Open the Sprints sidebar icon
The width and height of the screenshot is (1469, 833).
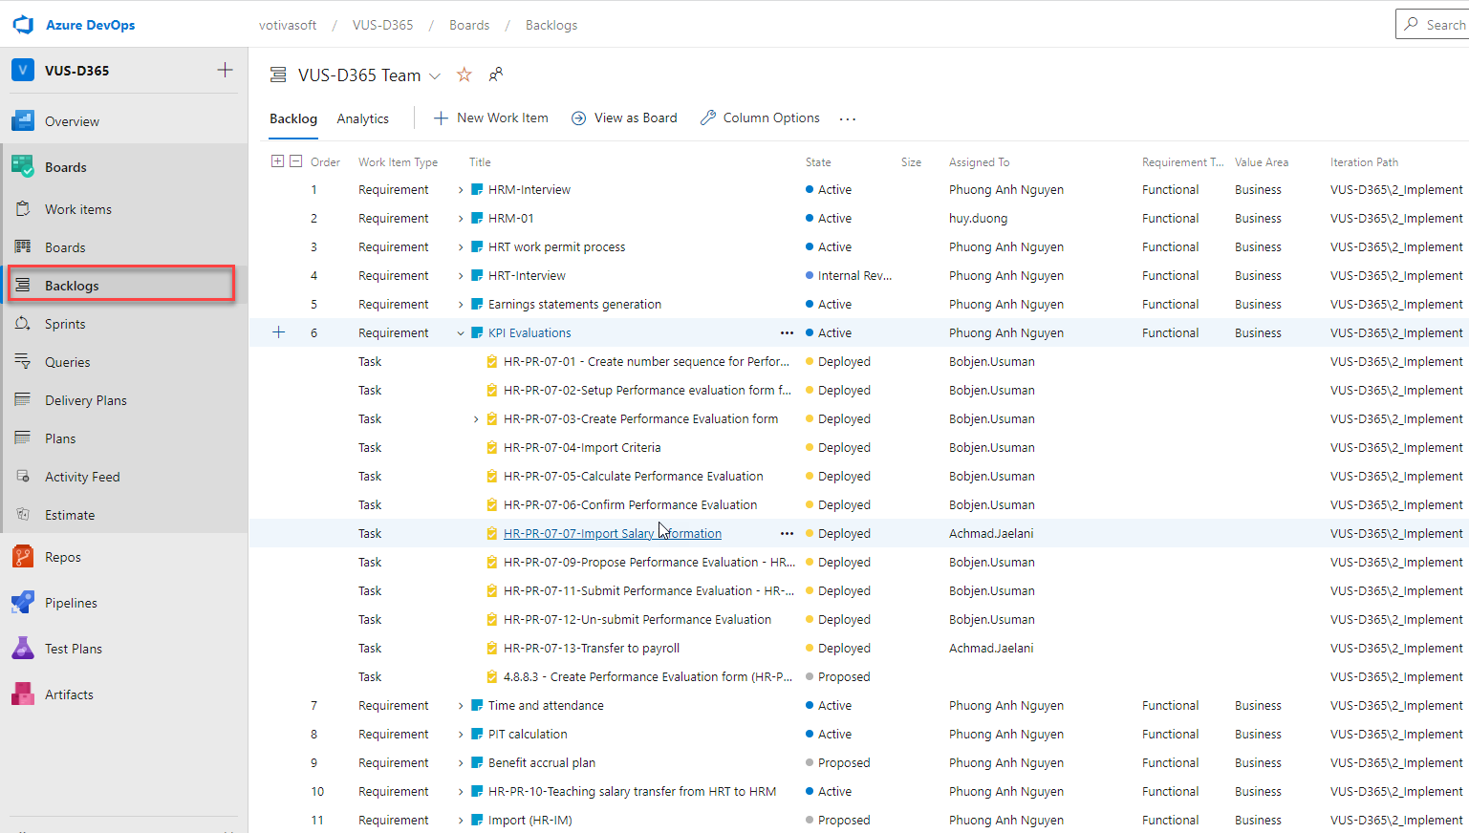(23, 324)
